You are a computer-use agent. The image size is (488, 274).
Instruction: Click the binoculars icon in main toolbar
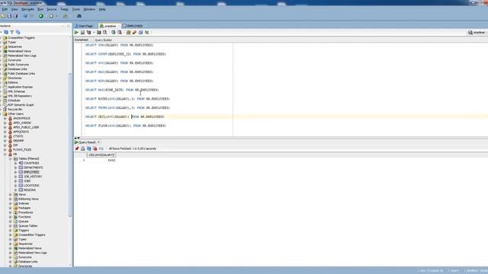[x=79, y=16]
